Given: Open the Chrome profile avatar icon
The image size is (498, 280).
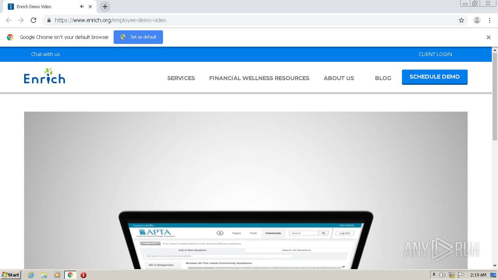Looking at the screenshot, I should [477, 20].
